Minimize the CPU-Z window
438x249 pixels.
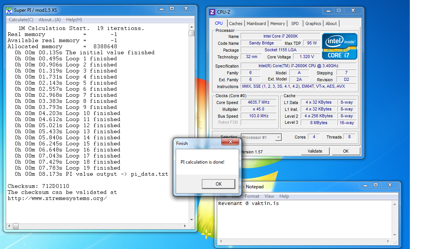(327, 11)
